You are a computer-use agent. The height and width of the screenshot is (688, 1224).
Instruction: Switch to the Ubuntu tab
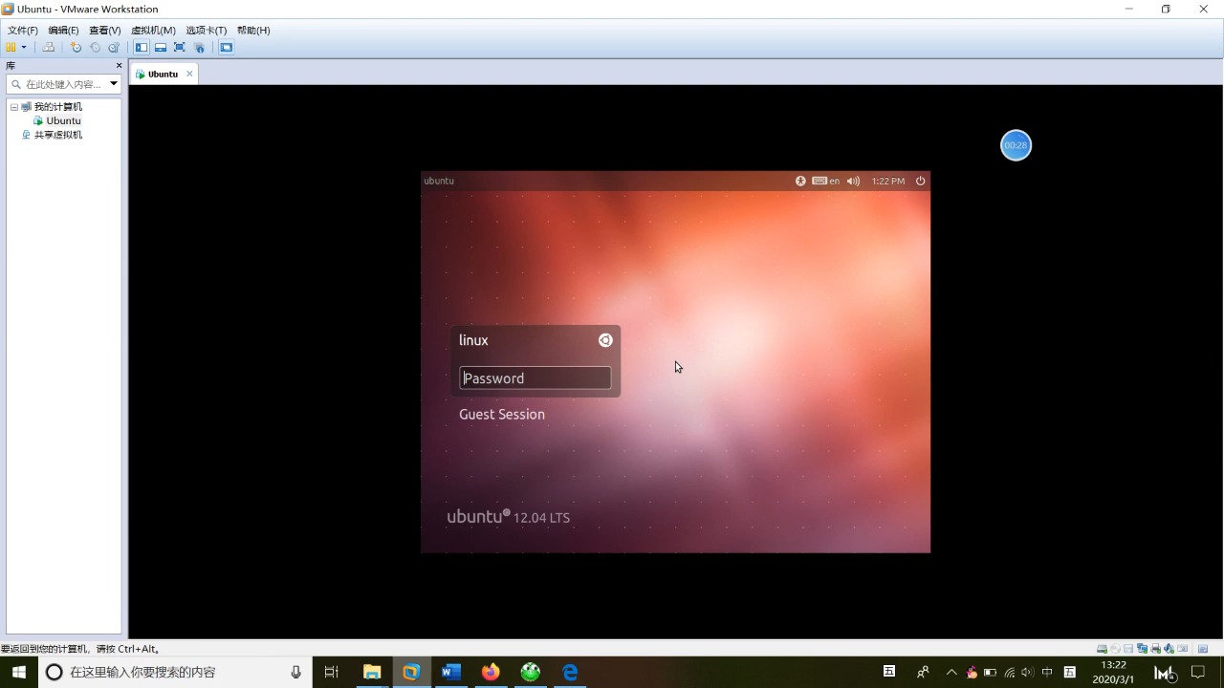point(163,74)
